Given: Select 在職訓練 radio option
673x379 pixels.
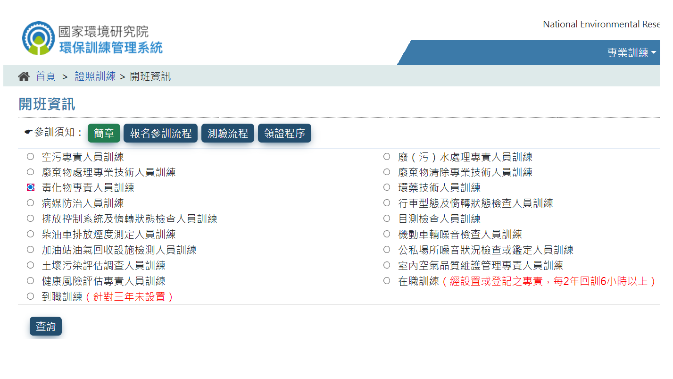Looking at the screenshot, I should 387,281.
